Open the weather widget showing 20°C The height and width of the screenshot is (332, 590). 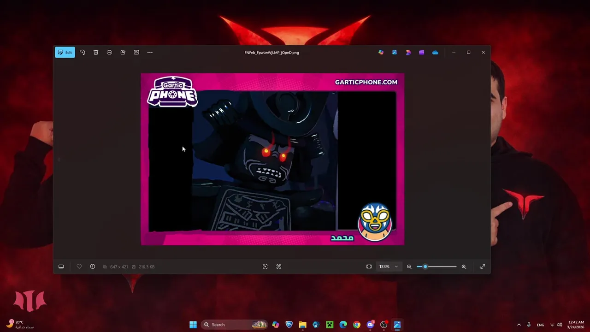pos(19,325)
